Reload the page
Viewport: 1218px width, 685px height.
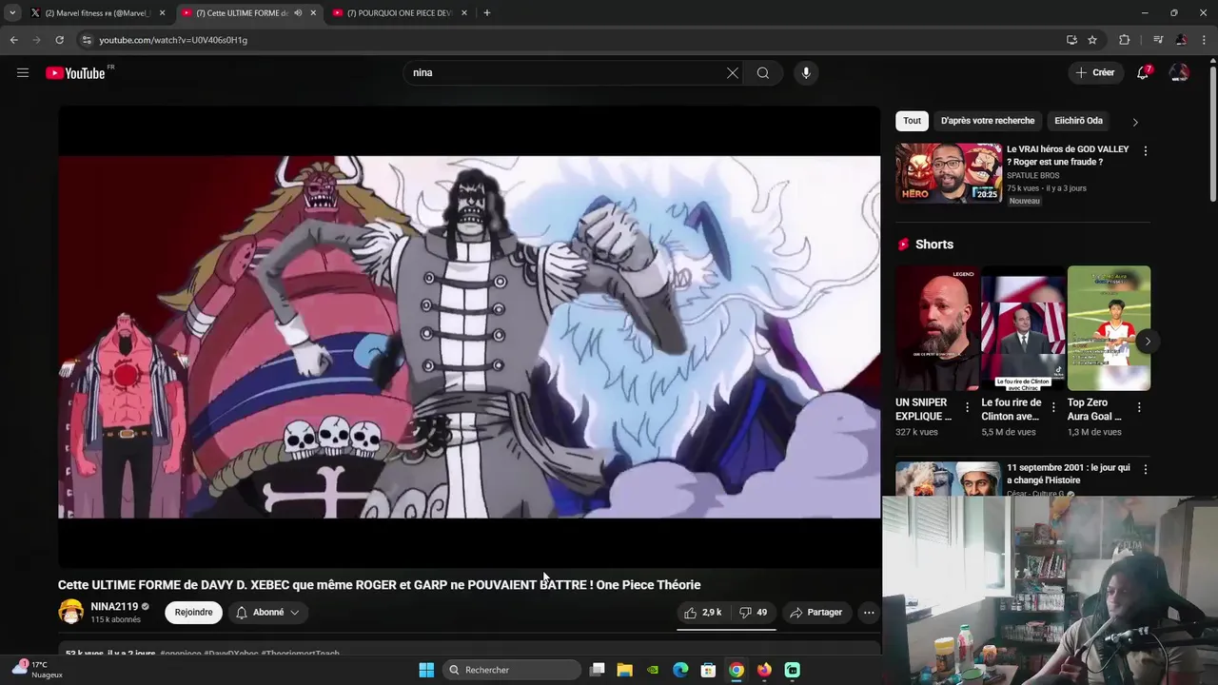[59, 40]
